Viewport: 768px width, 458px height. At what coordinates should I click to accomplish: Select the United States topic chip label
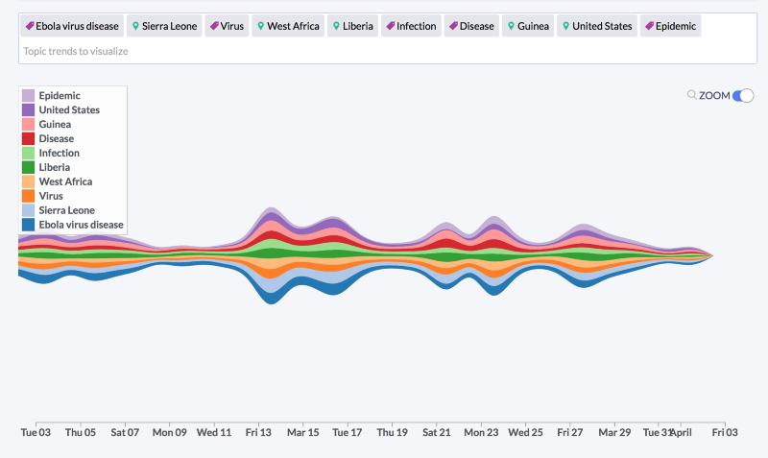[x=602, y=26]
